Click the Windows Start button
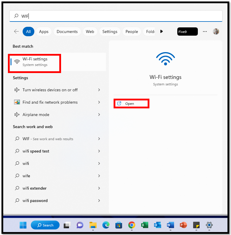This screenshot has height=235, width=231. (23, 225)
